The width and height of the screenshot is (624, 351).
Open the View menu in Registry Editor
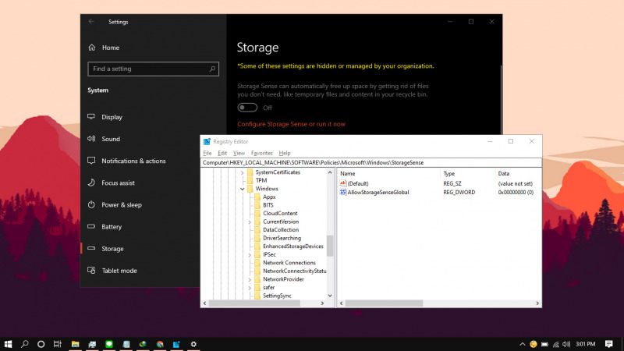239,153
